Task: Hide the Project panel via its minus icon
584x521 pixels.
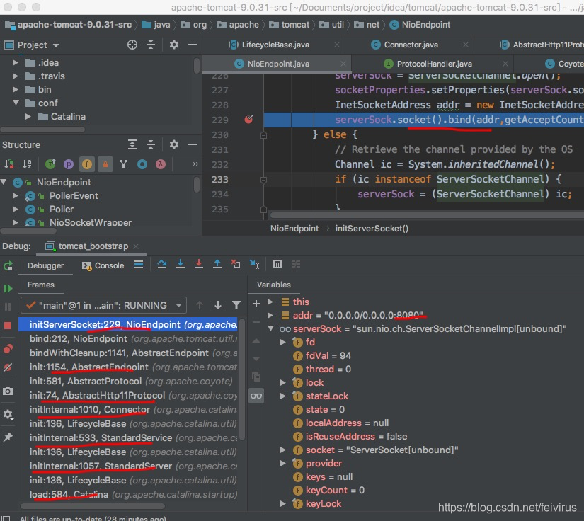Action: click(x=193, y=45)
